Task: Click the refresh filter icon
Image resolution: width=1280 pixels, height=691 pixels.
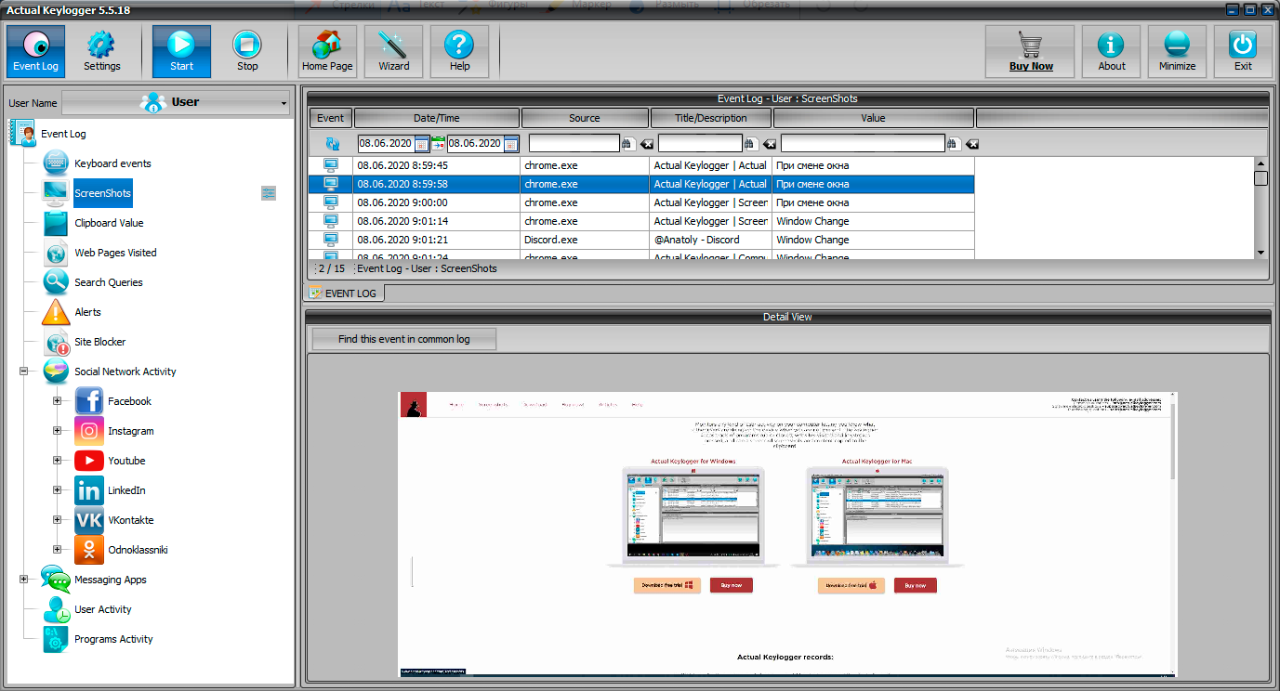Action: (x=332, y=144)
